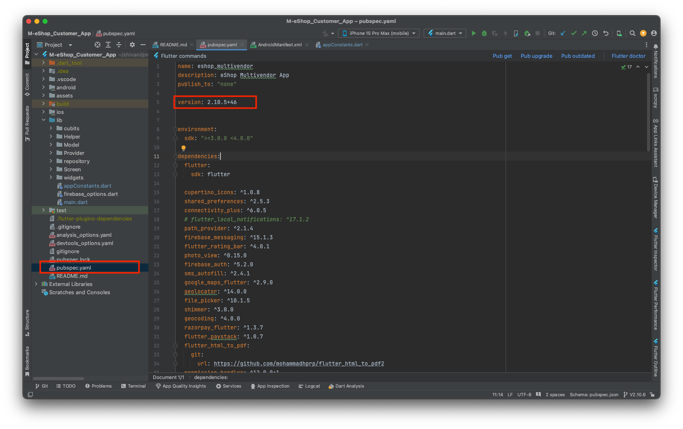Click the tool windows quick access icon
The height and width of the screenshot is (429, 683).
[x=30, y=395]
